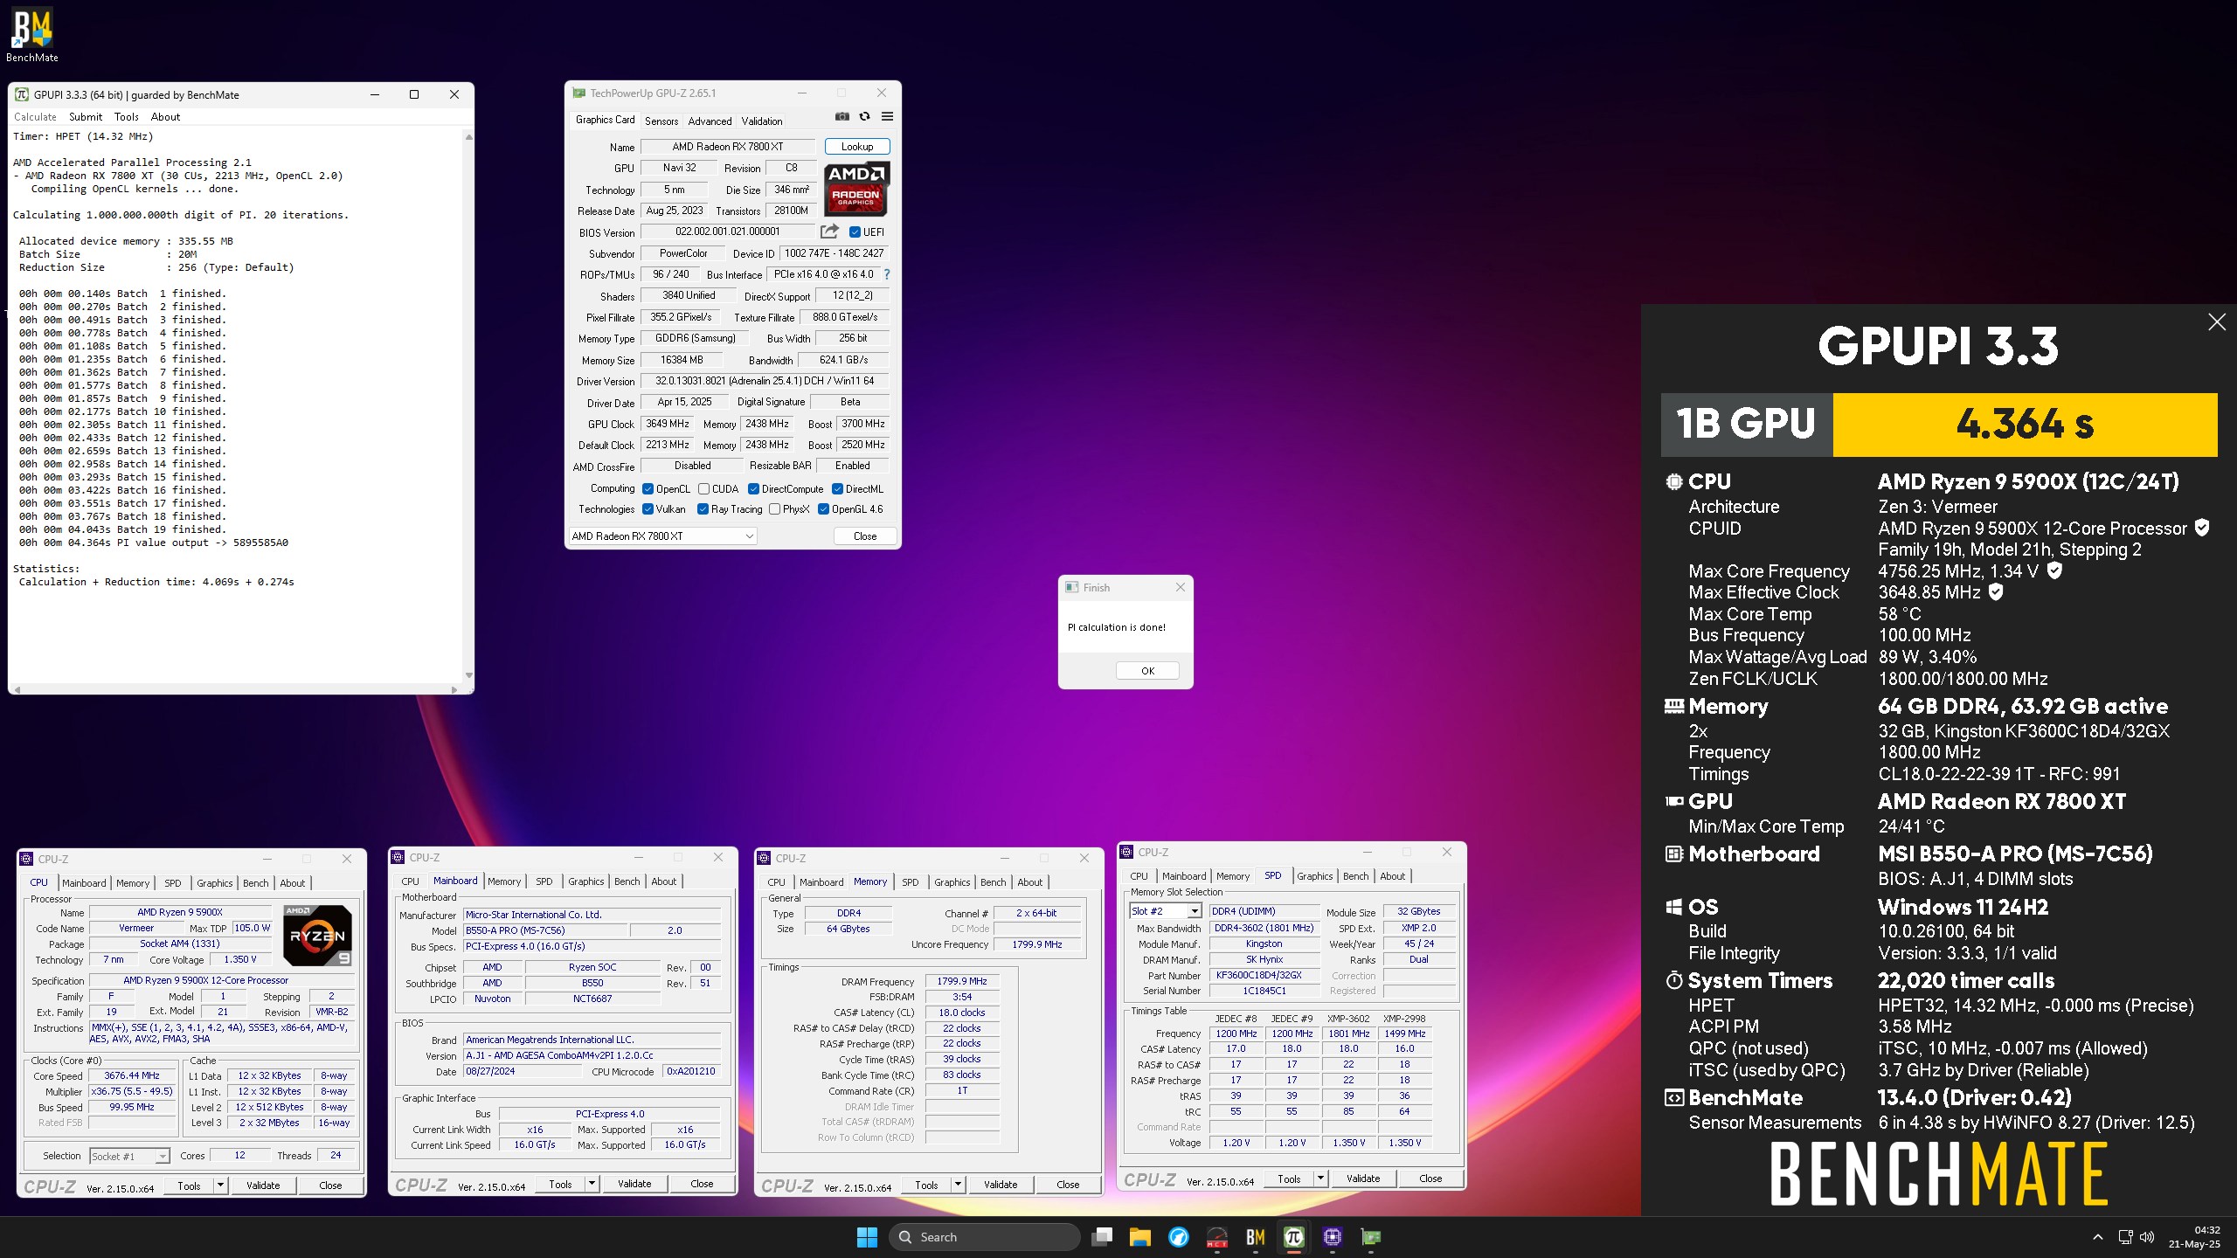Image resolution: width=2237 pixels, height=1258 pixels.
Task: Click OK in the Finish dialog
Action: coord(1147,671)
